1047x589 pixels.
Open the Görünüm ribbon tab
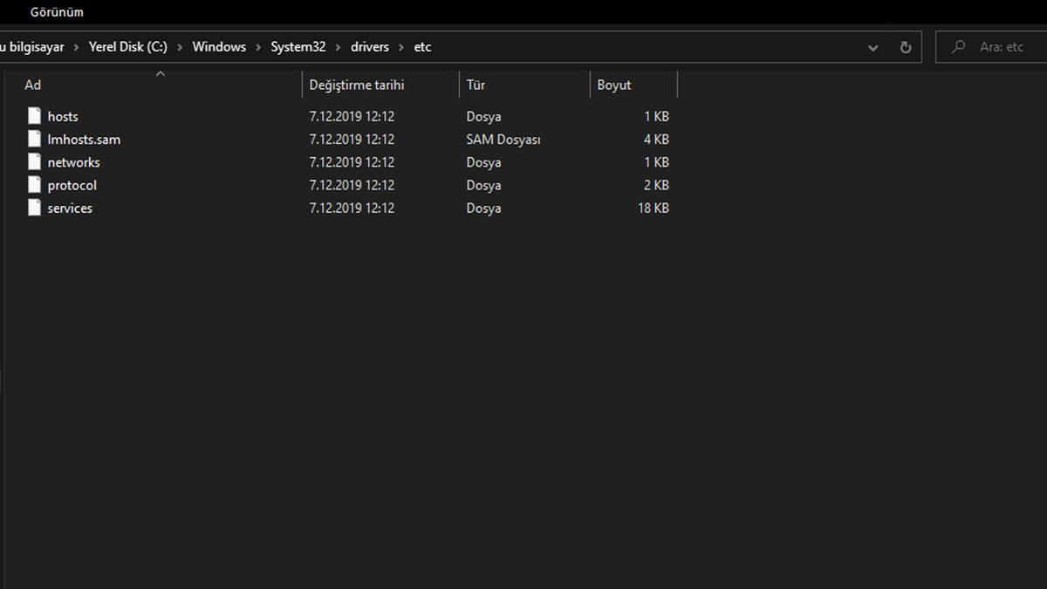click(x=57, y=12)
